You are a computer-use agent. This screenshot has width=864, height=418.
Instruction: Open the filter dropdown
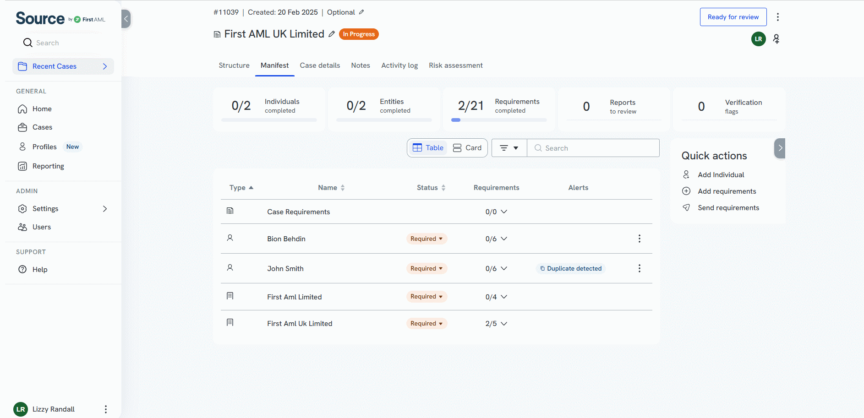tap(509, 148)
